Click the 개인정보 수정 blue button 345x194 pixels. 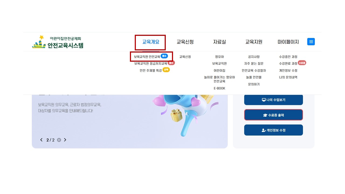coord(273,130)
